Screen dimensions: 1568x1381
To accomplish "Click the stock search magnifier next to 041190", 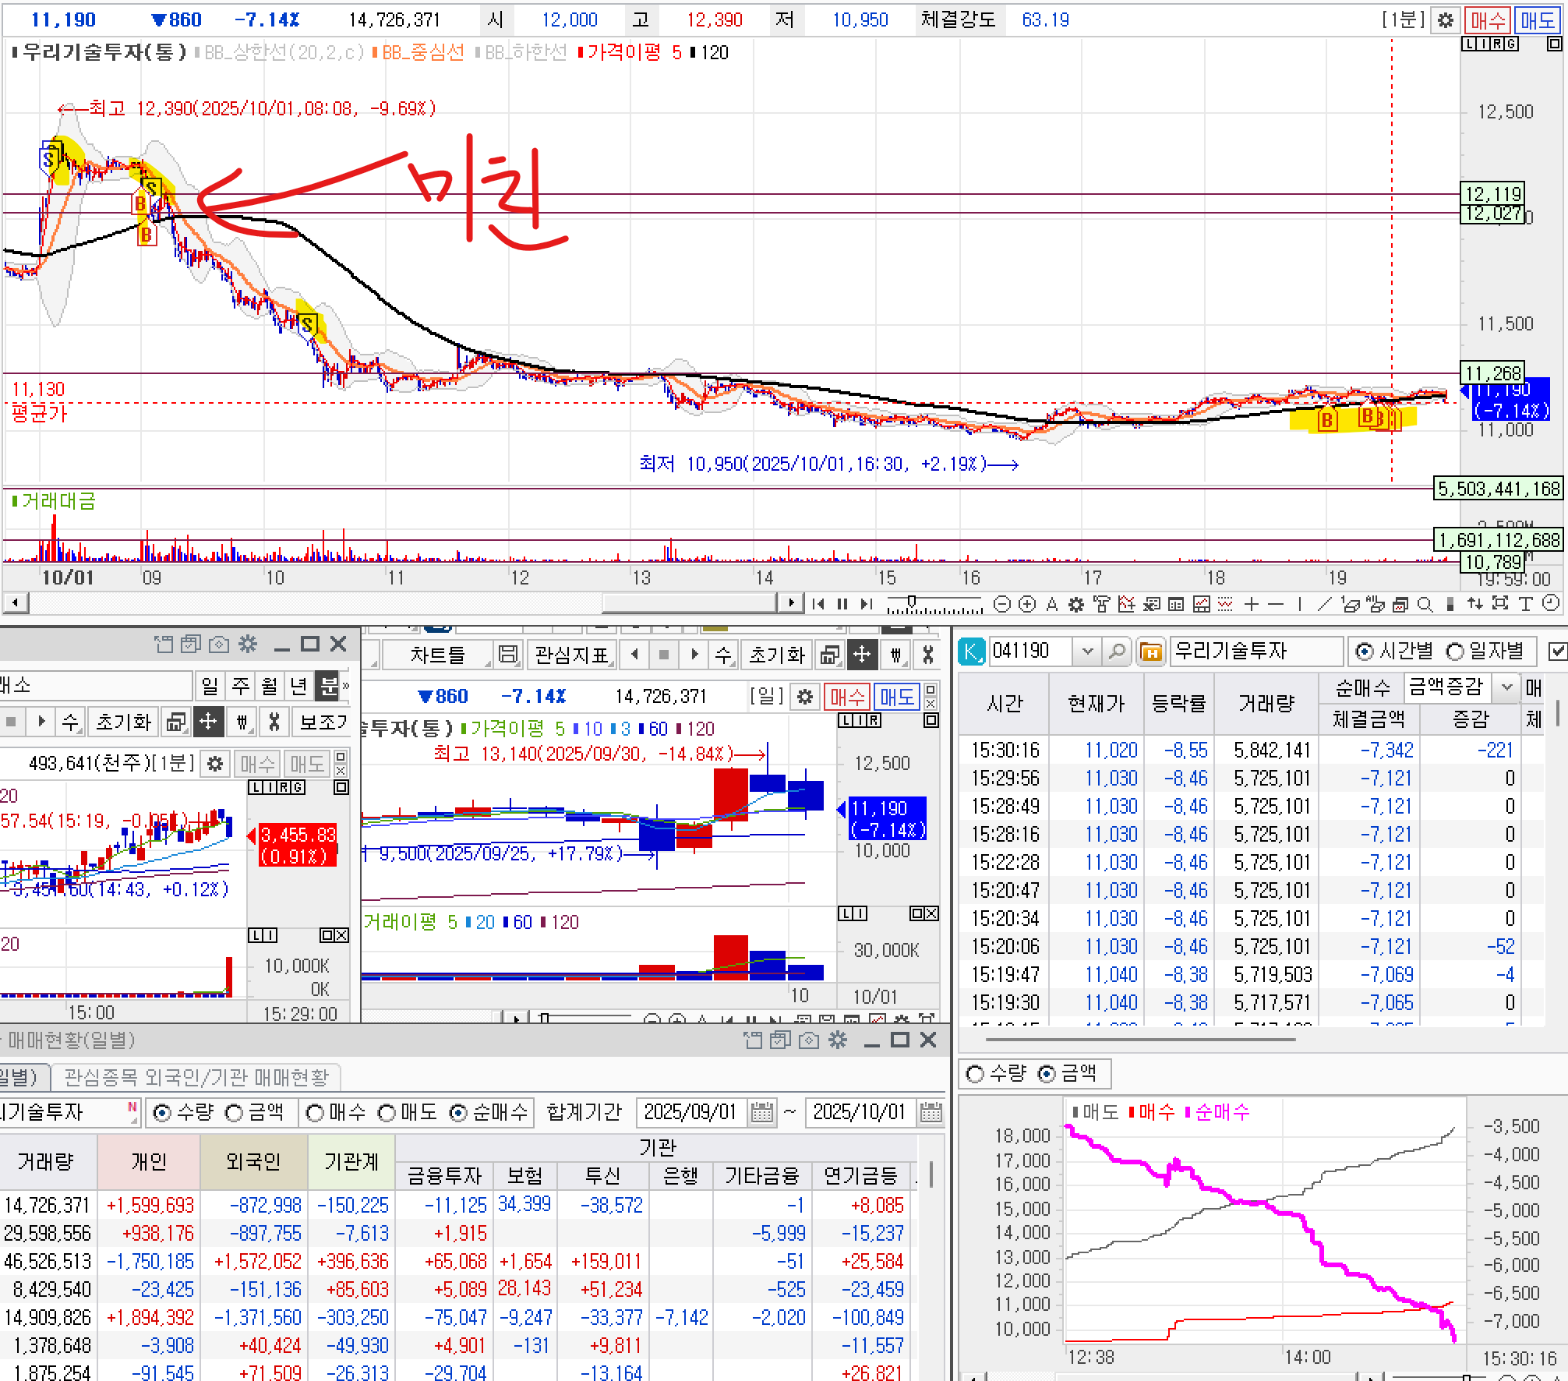I will pos(1117,651).
